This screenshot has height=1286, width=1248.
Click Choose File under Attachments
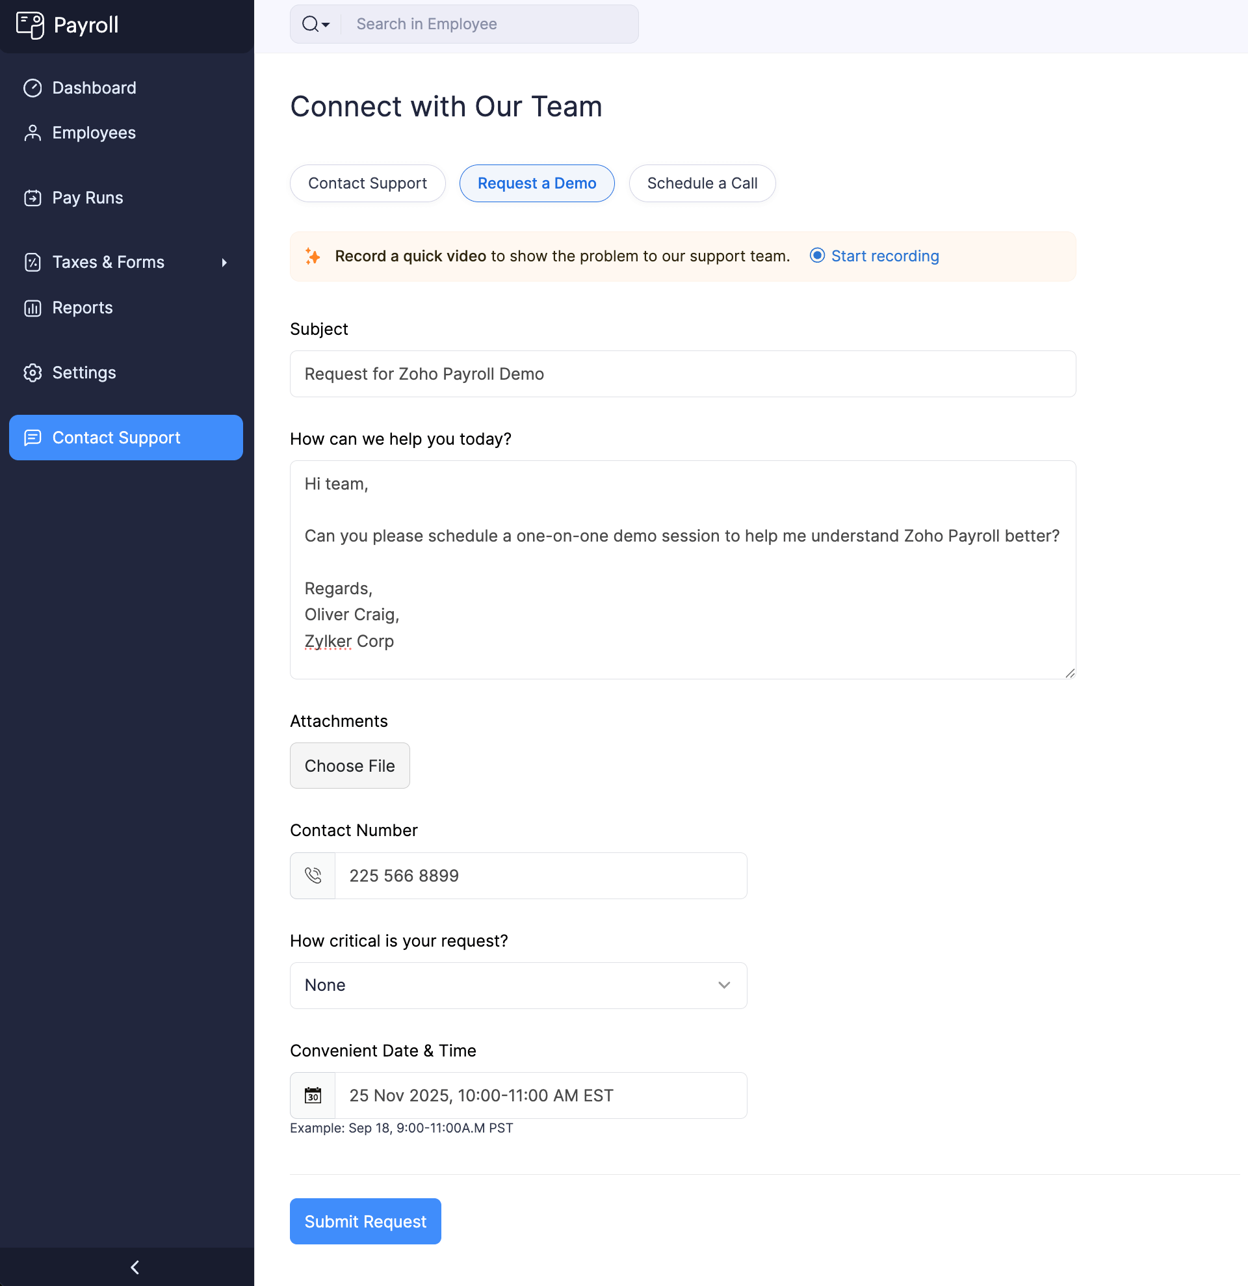[350, 765]
